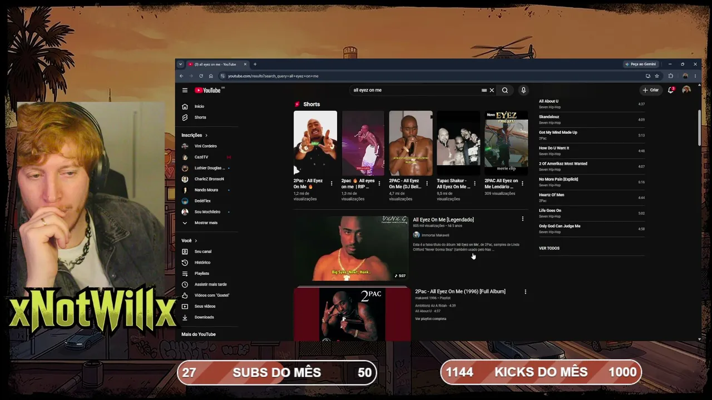The height and width of the screenshot is (400, 712).
Task: Expand the Você section
Action: tap(189, 241)
